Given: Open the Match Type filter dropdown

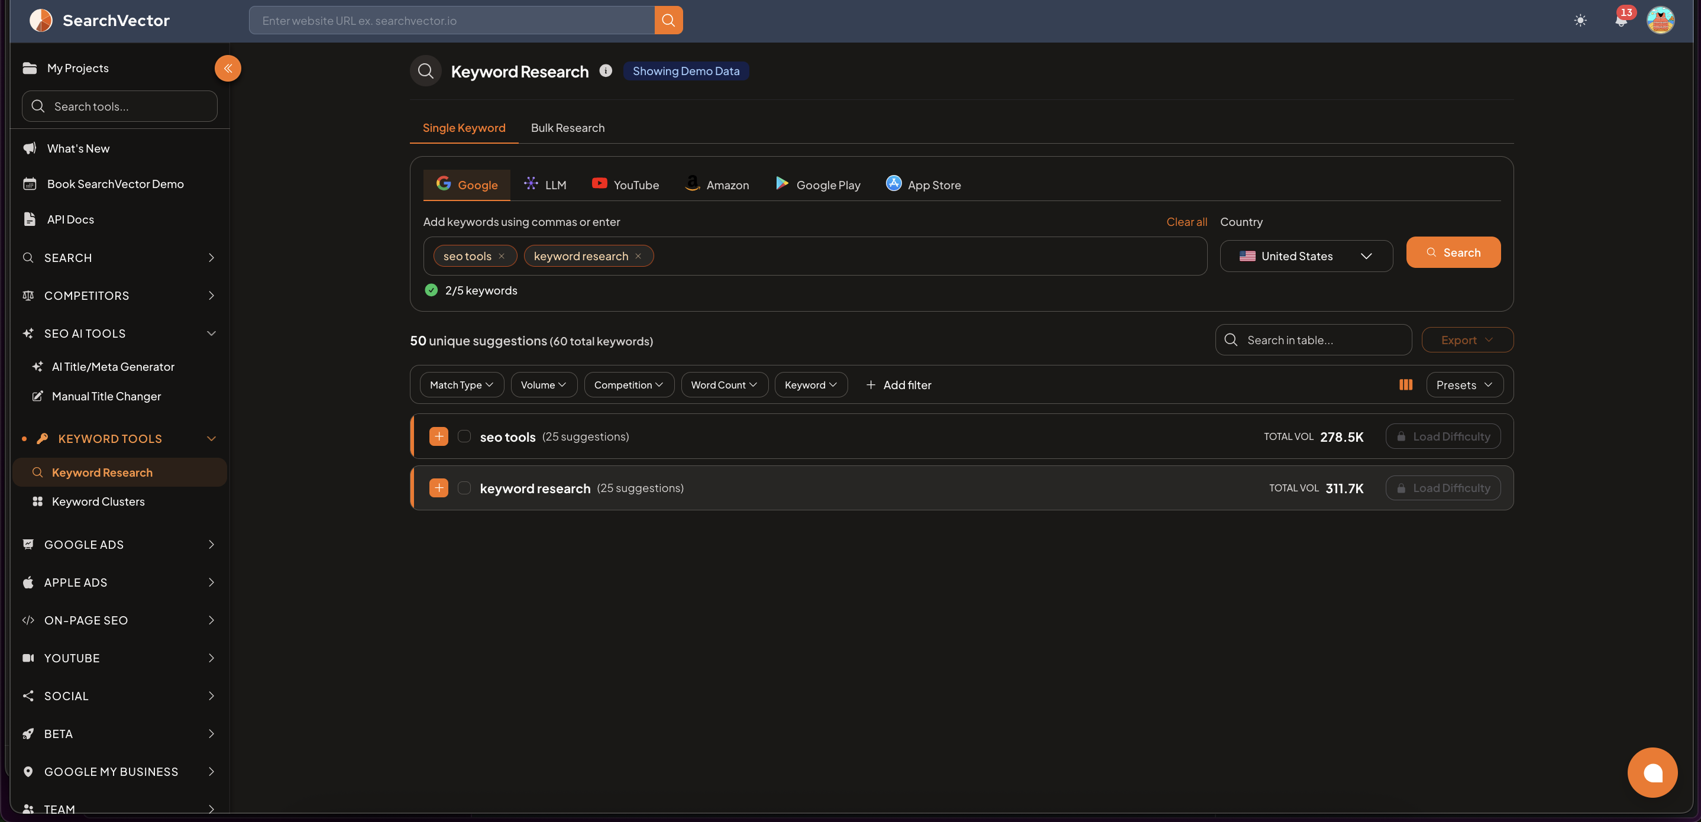Looking at the screenshot, I should tap(461, 385).
